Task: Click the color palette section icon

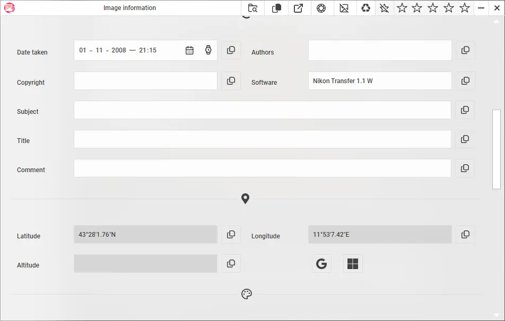Action: click(246, 293)
